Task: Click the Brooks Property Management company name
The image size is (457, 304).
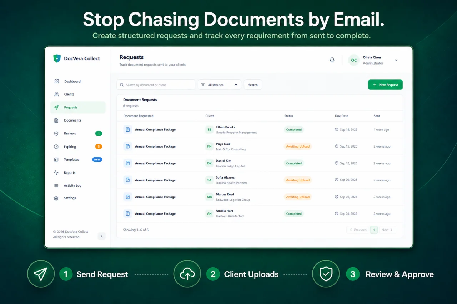Action: (x=236, y=133)
